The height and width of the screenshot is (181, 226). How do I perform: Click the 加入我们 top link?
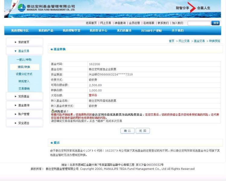(177, 23)
